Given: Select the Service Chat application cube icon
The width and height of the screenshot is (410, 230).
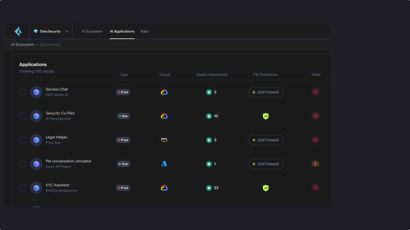Looking at the screenshot, I should (x=36, y=92).
